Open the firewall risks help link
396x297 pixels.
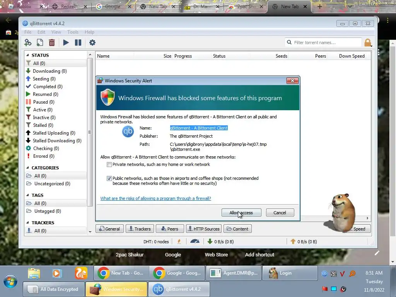(155, 198)
